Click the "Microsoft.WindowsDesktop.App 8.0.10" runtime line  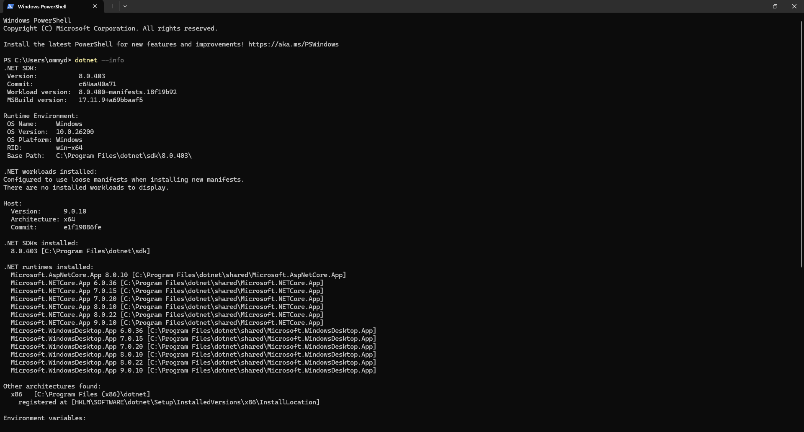pyautogui.click(x=193, y=355)
